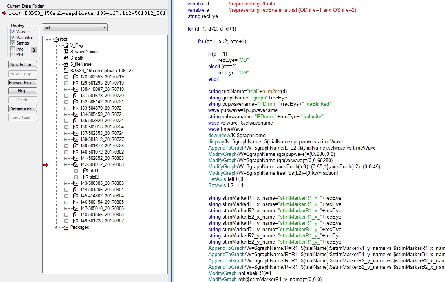
Task: Click the S_waveNames string icon
Action: [66, 52]
